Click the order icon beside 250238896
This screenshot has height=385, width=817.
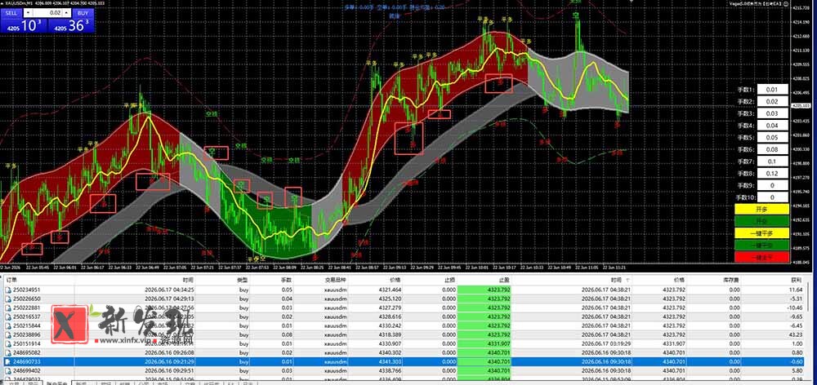coord(8,334)
